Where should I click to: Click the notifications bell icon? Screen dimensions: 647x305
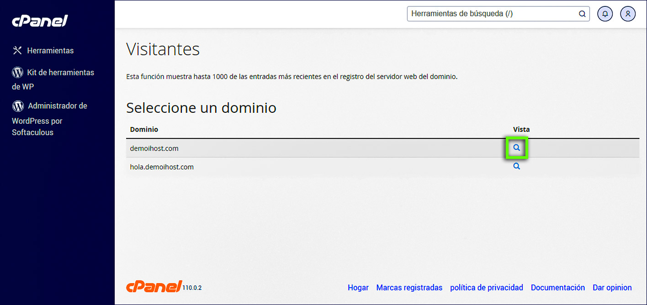pyautogui.click(x=605, y=14)
